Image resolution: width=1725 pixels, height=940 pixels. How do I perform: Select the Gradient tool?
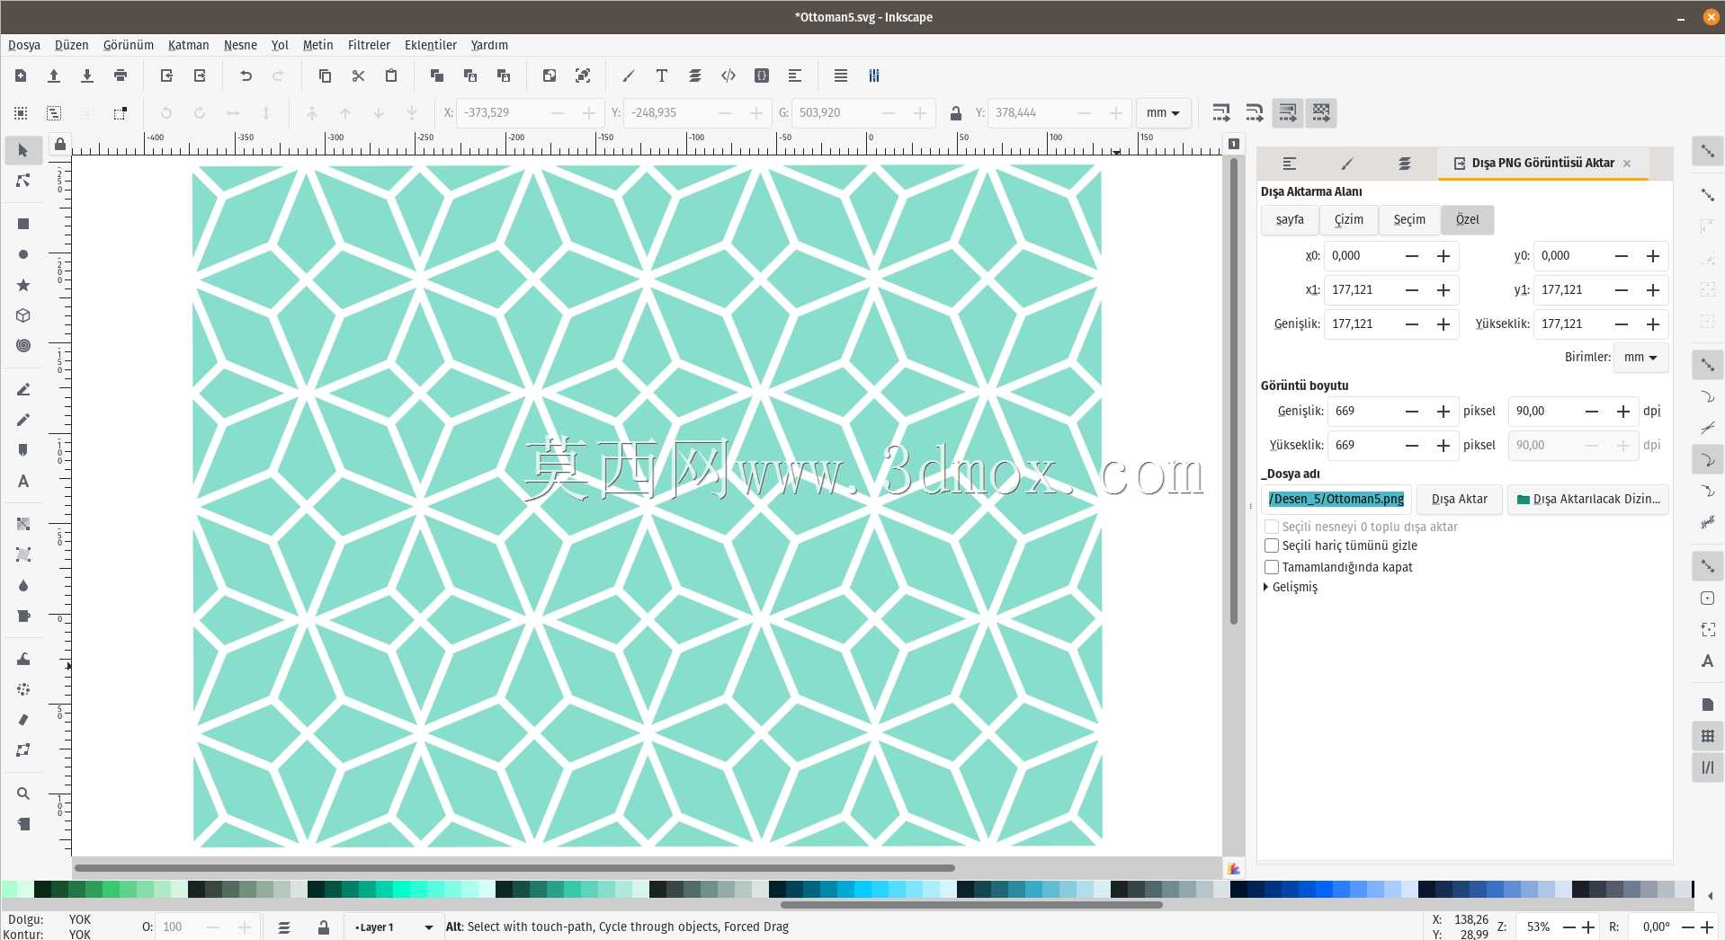pos(23,524)
